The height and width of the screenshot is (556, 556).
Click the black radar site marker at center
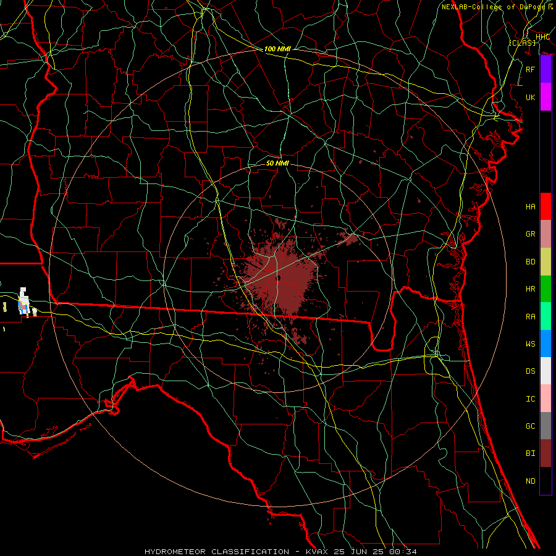pos(279,278)
